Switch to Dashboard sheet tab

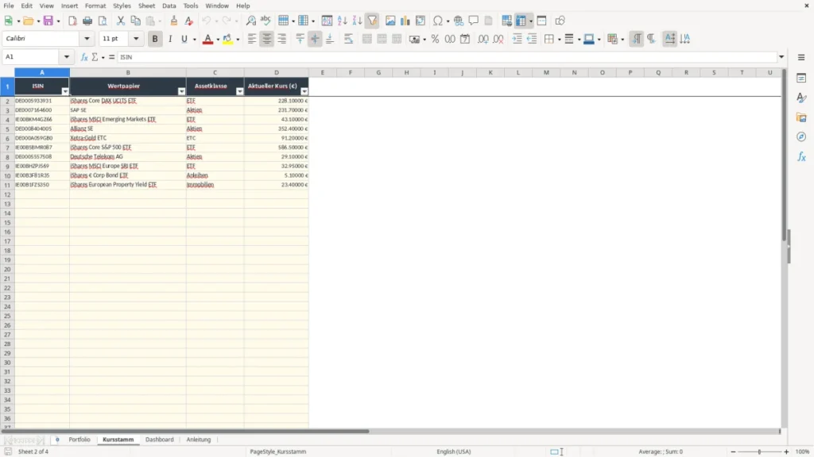159,440
